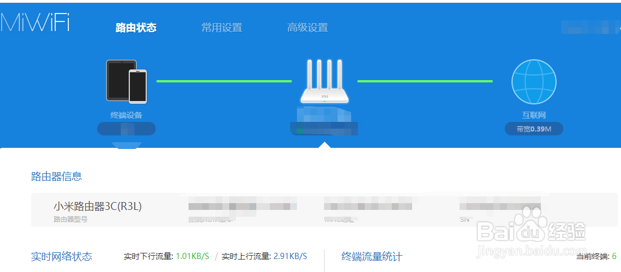The height and width of the screenshot is (272, 621).
Task: Click the 路由器信息 heading
Action: [x=56, y=177]
